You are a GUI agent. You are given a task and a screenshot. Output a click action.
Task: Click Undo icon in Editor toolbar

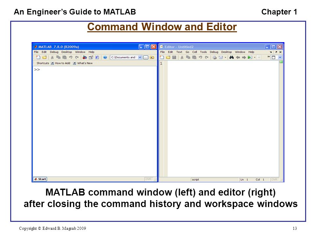point(200,57)
